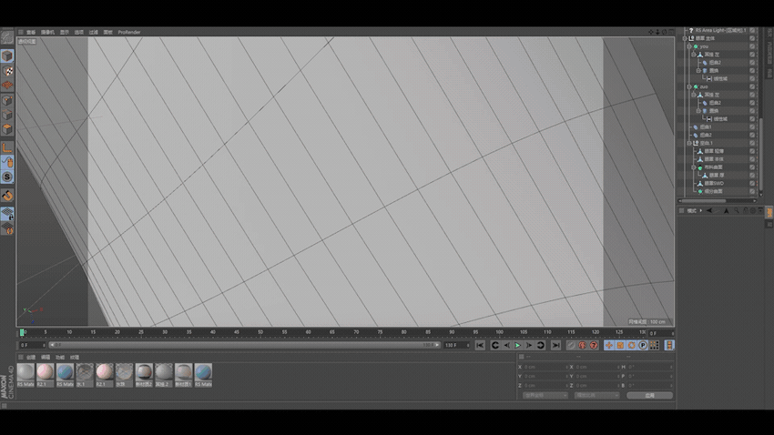Open the 显示 viewport menu

65,32
